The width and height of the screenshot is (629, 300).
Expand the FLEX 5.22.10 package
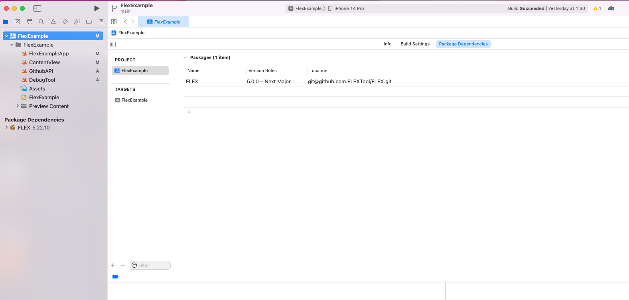point(6,127)
